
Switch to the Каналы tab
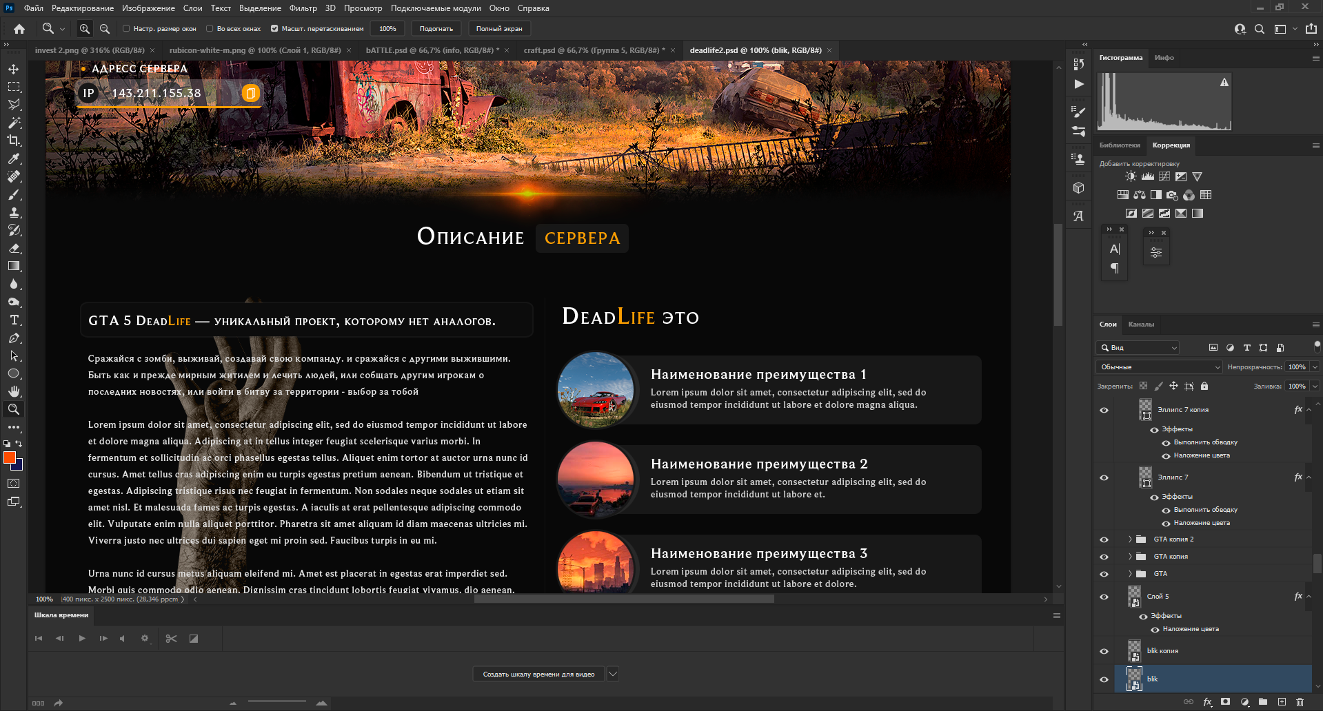point(1141,324)
